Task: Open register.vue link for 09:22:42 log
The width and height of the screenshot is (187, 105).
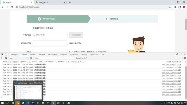Action: tap(171, 73)
